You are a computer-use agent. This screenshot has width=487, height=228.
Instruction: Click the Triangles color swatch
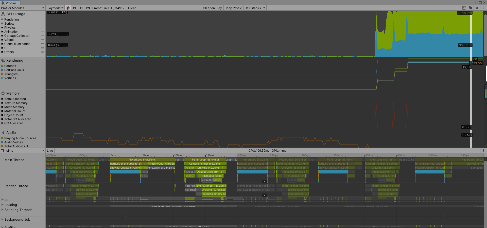click(x=2, y=74)
